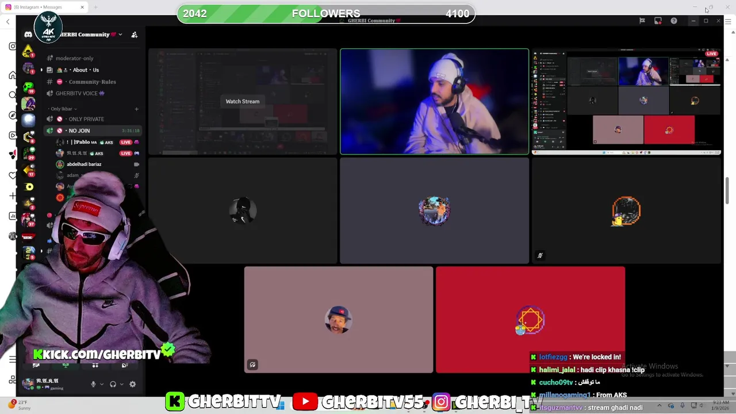Toggle screen share button in voice panel
This screenshot has height=414, width=736.
(66, 365)
